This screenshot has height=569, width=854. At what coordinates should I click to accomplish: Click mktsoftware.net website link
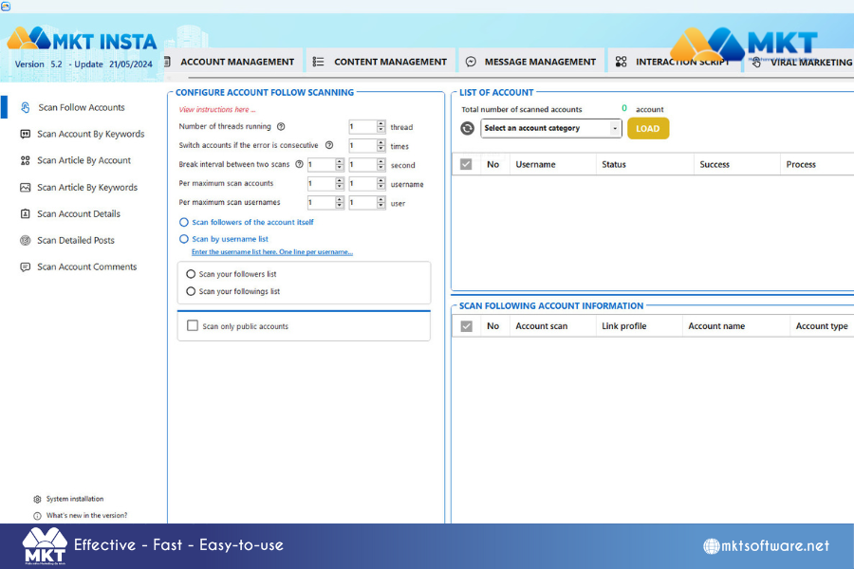tap(767, 545)
